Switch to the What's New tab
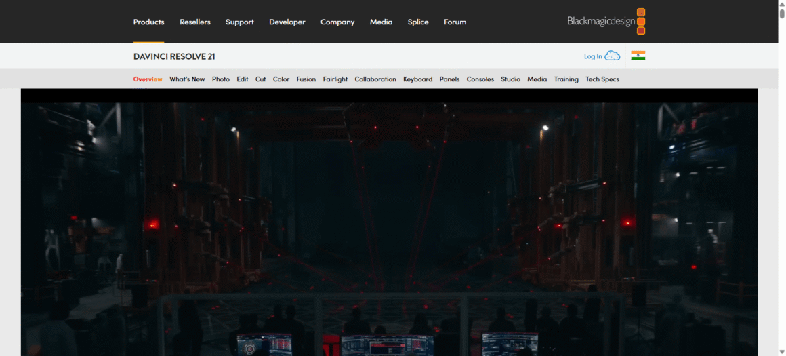Image resolution: width=786 pixels, height=356 pixels. click(x=187, y=79)
